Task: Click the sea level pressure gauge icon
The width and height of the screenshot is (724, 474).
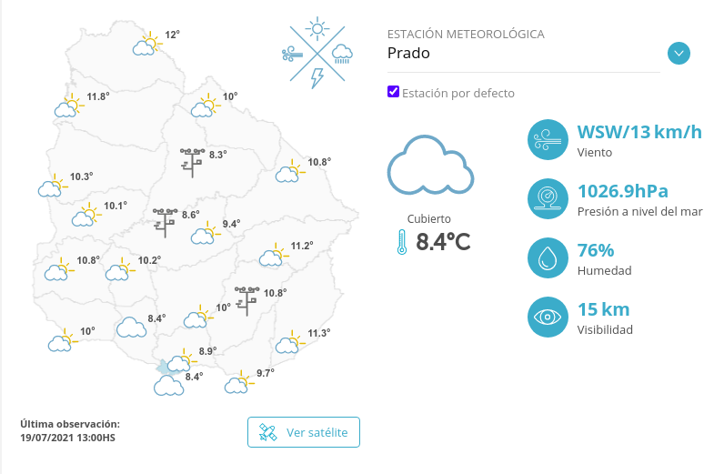Action: pyautogui.click(x=548, y=198)
